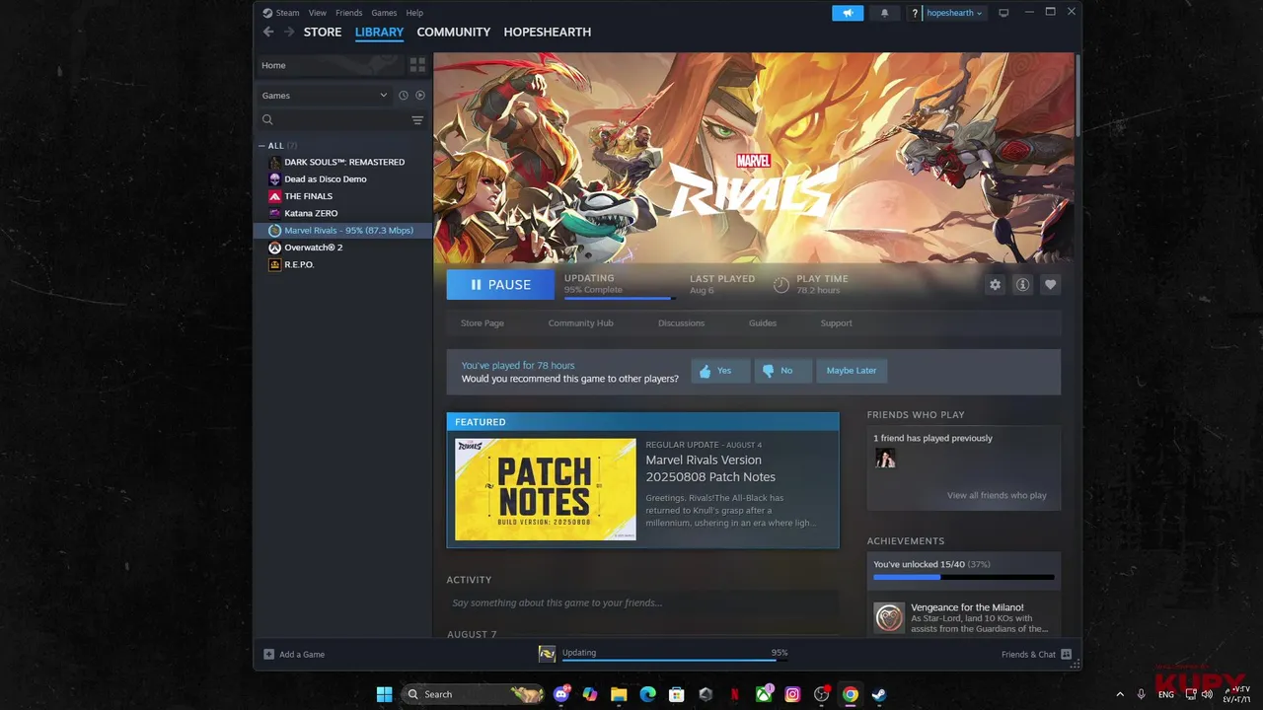Viewport: 1263px width, 710px height.
Task: Open Discord from the taskbar
Action: [561, 694]
